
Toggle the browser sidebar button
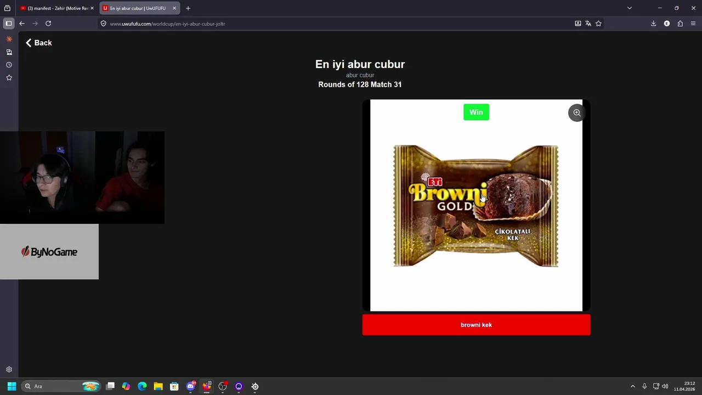pyautogui.click(x=9, y=24)
